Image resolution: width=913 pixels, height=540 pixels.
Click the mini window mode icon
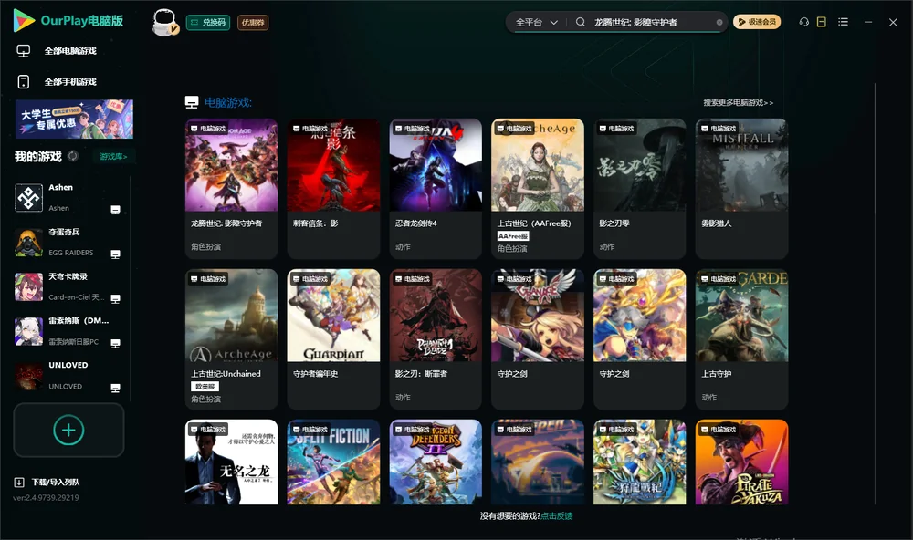coord(822,22)
